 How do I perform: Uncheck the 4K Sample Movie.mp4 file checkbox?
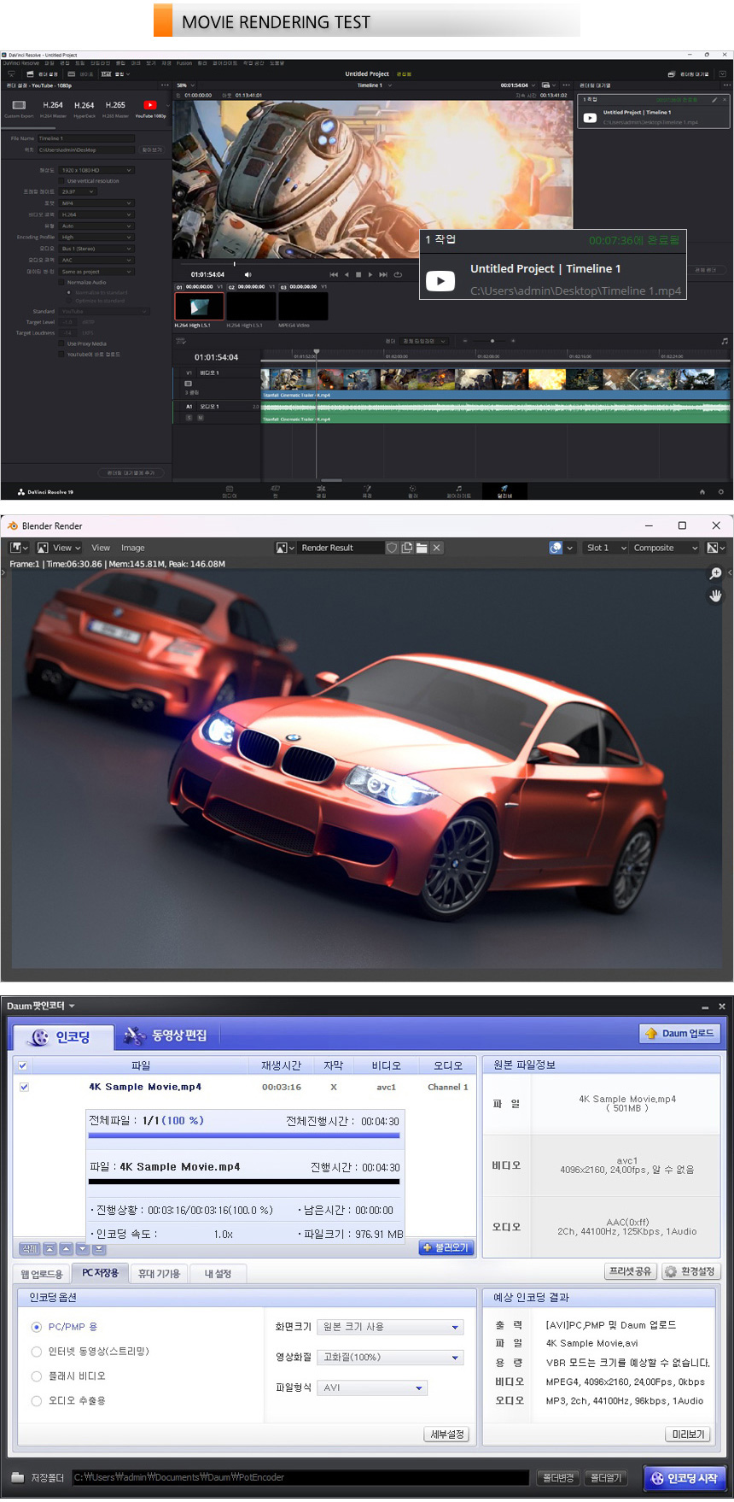(24, 1087)
